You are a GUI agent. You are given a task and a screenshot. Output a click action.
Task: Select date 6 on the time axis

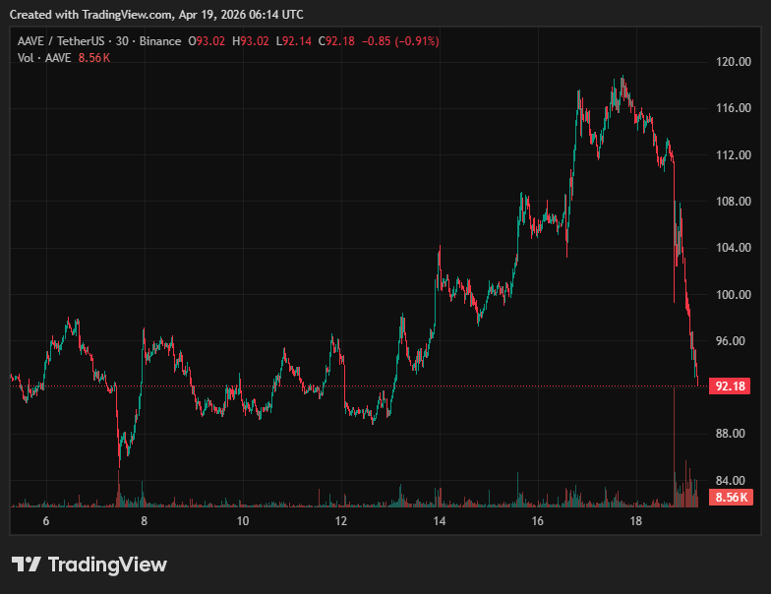(x=45, y=521)
